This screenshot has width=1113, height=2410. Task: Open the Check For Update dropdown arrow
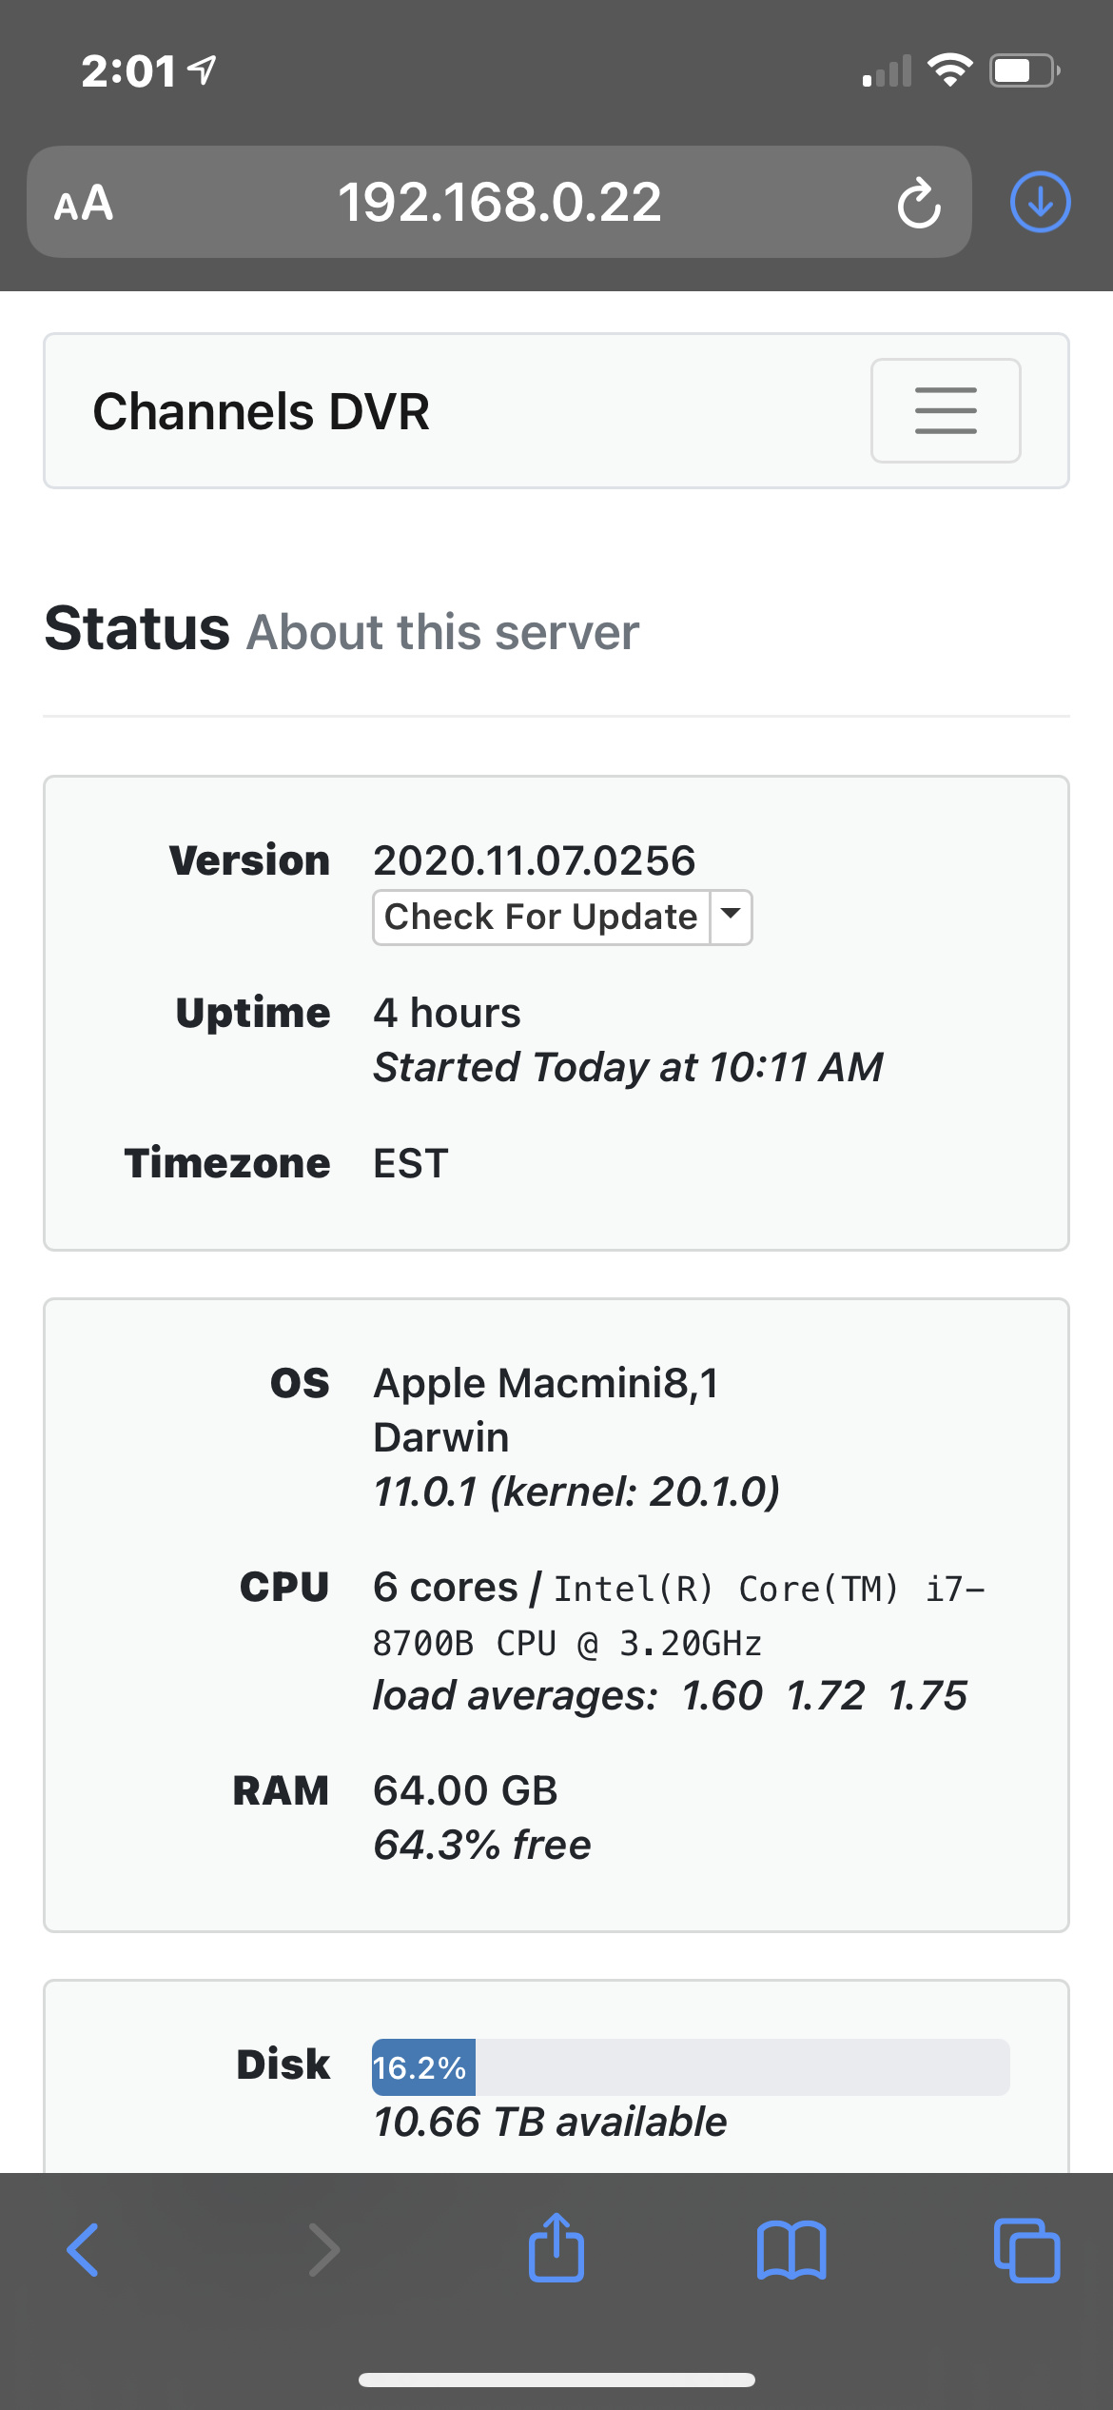click(731, 917)
